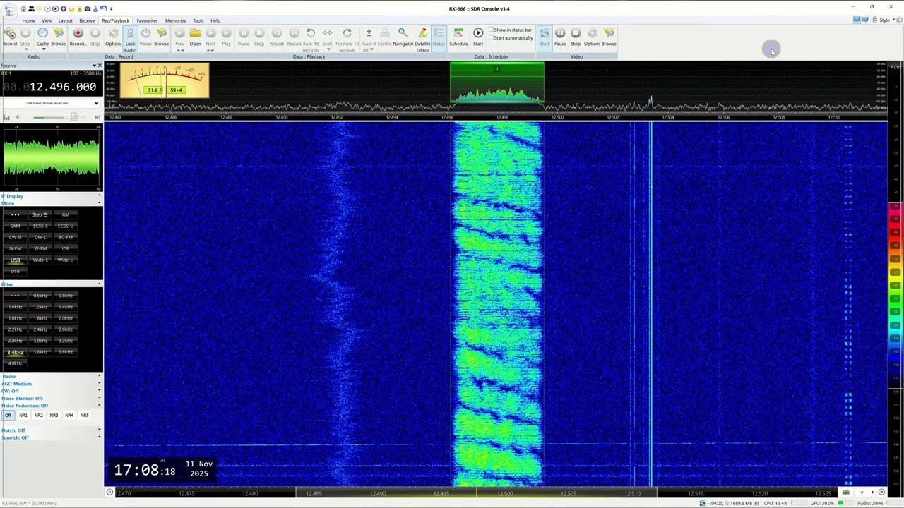Select USB demodulation mode
The height and width of the screenshot is (508, 904).
click(x=15, y=260)
